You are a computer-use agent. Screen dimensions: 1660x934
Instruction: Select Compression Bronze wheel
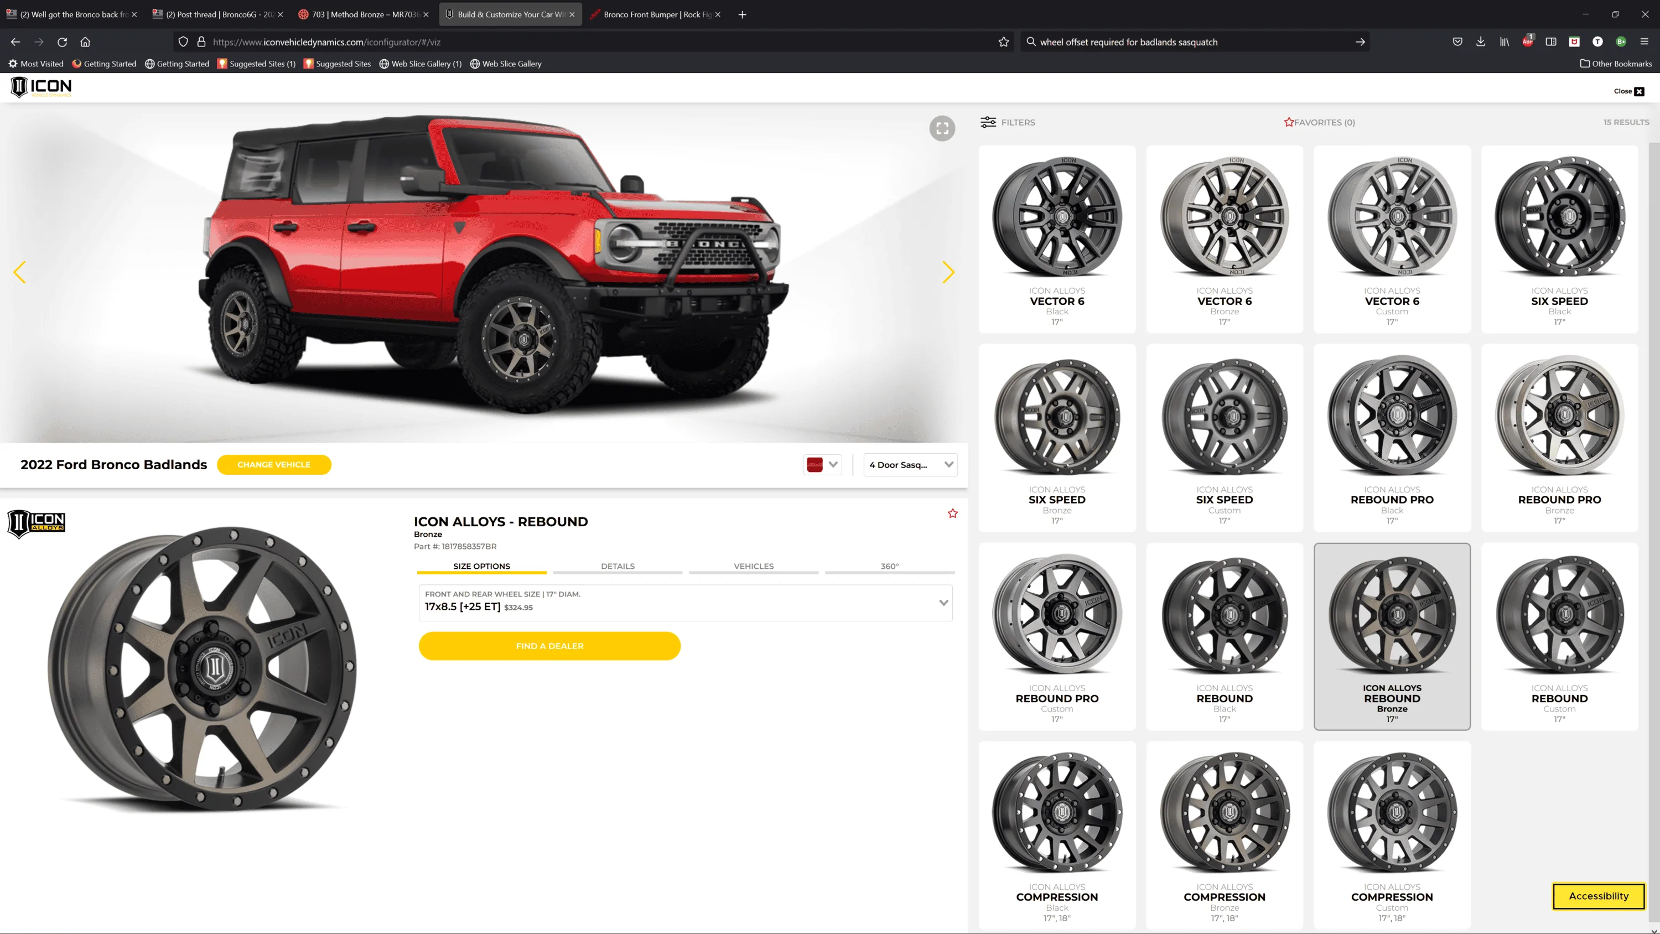(x=1225, y=835)
